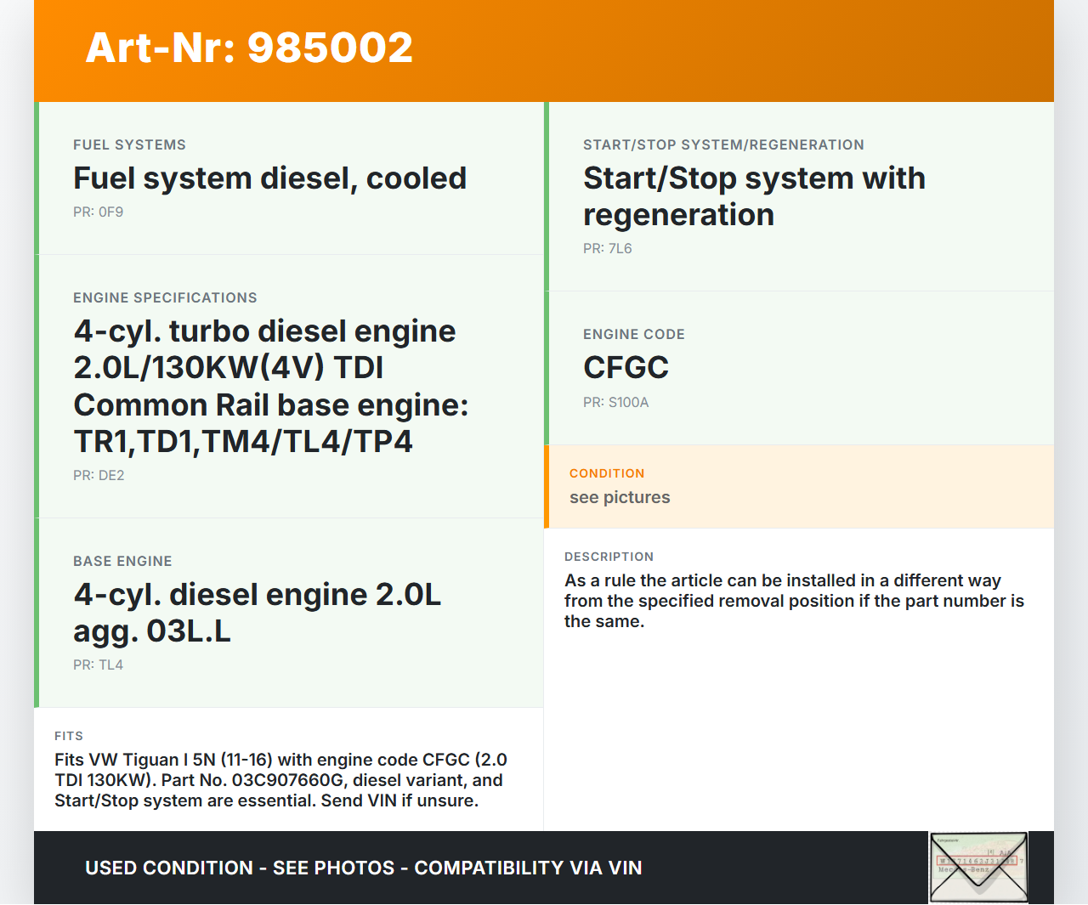The image size is (1088, 905).
Task: Click the VW Tiguan fitment paragraph
Action: (280, 780)
